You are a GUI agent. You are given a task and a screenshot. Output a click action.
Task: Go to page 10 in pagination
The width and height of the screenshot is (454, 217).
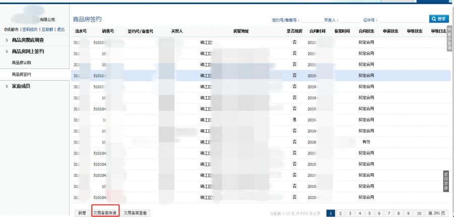point(419,213)
